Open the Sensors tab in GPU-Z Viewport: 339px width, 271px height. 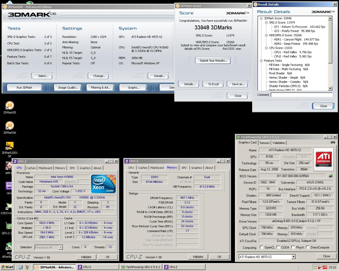[265, 143]
